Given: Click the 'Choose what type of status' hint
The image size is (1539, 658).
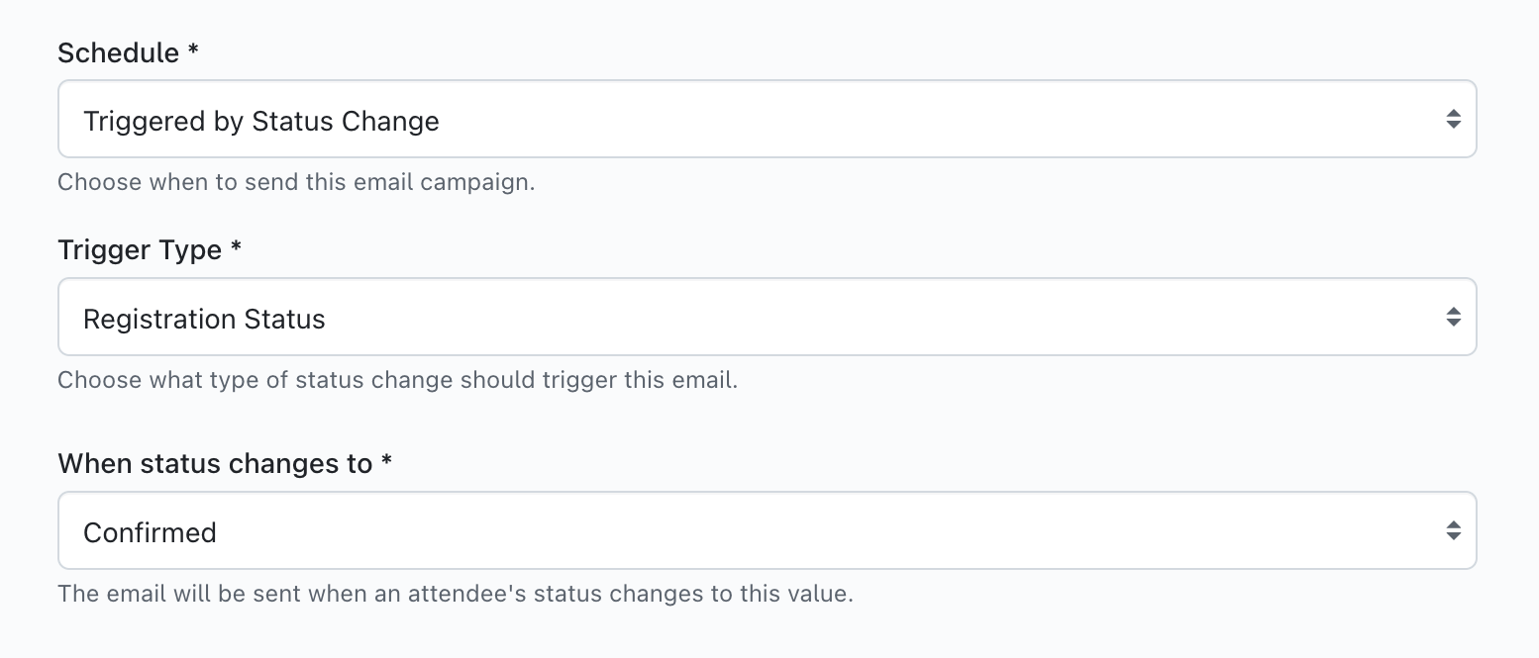Looking at the screenshot, I should 397,380.
